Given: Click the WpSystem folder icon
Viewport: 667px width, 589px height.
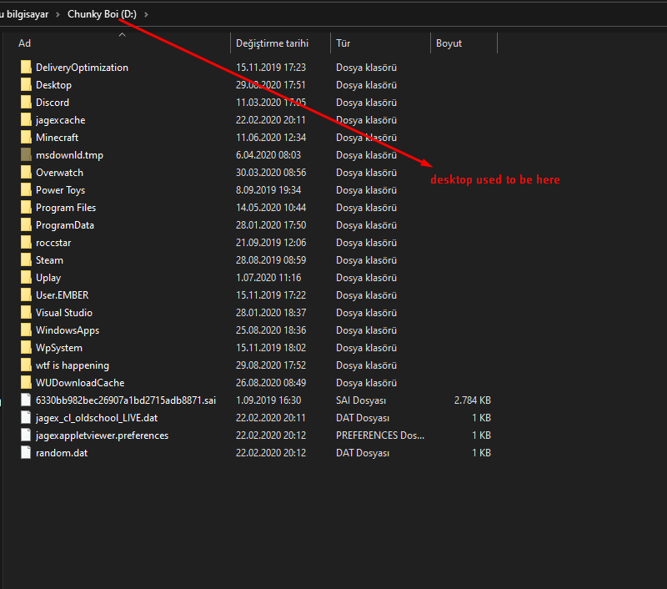Looking at the screenshot, I should point(26,348).
